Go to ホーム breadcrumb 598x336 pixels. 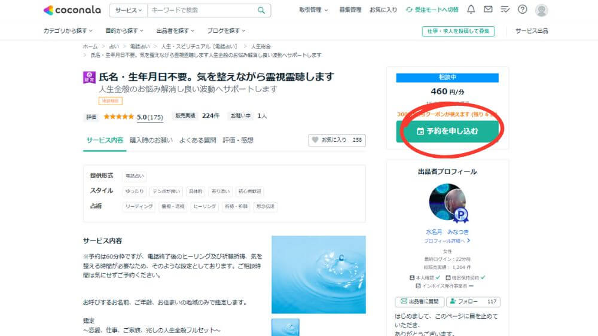(x=90, y=47)
